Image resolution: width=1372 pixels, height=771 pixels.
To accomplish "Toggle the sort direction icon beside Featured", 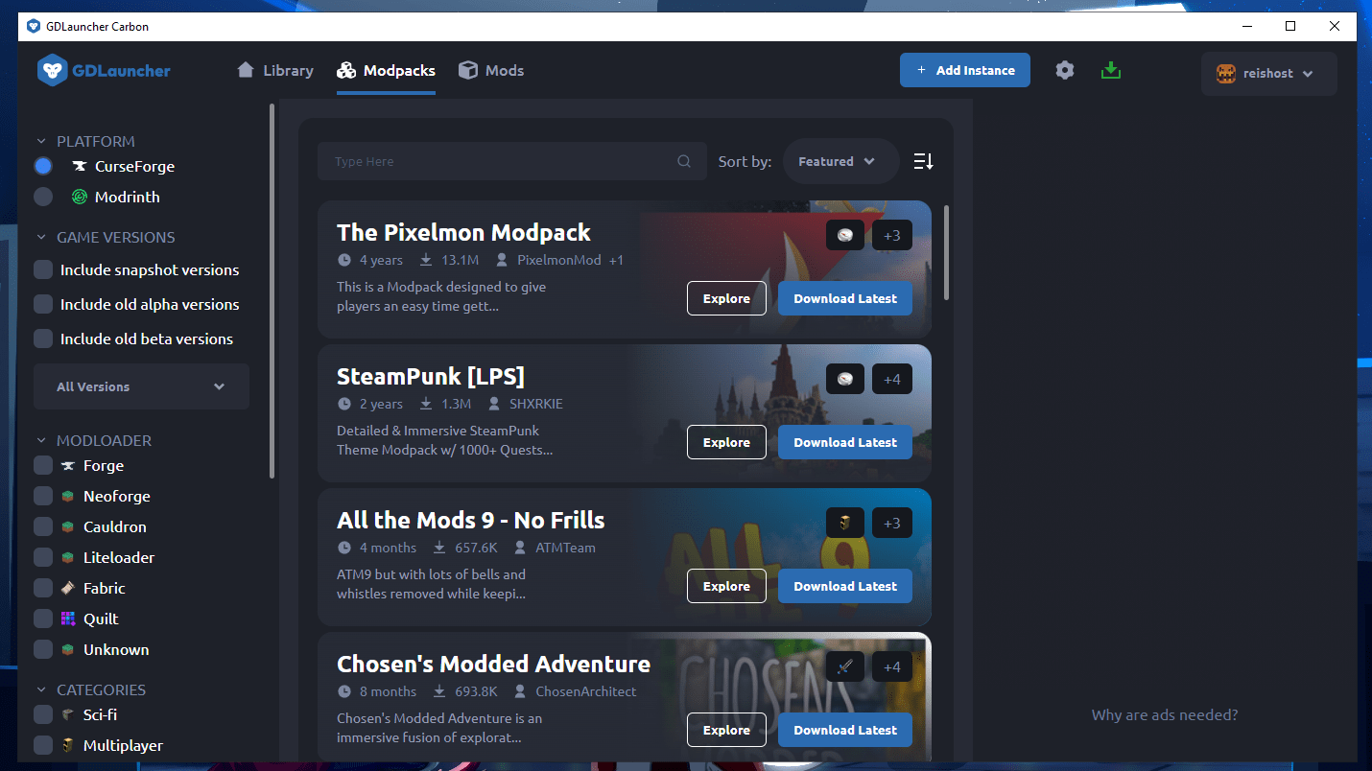I will 922,161.
